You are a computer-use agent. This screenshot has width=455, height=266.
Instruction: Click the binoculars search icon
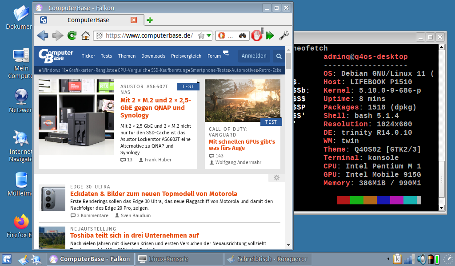(243, 35)
